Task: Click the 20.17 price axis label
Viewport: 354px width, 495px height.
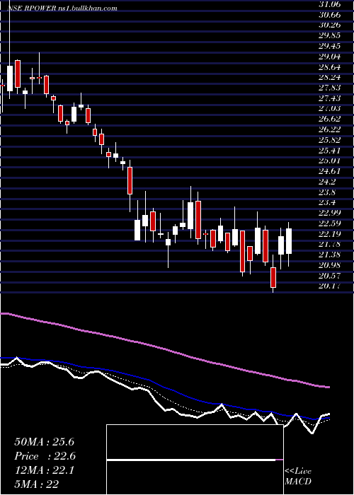Action: tap(330, 286)
